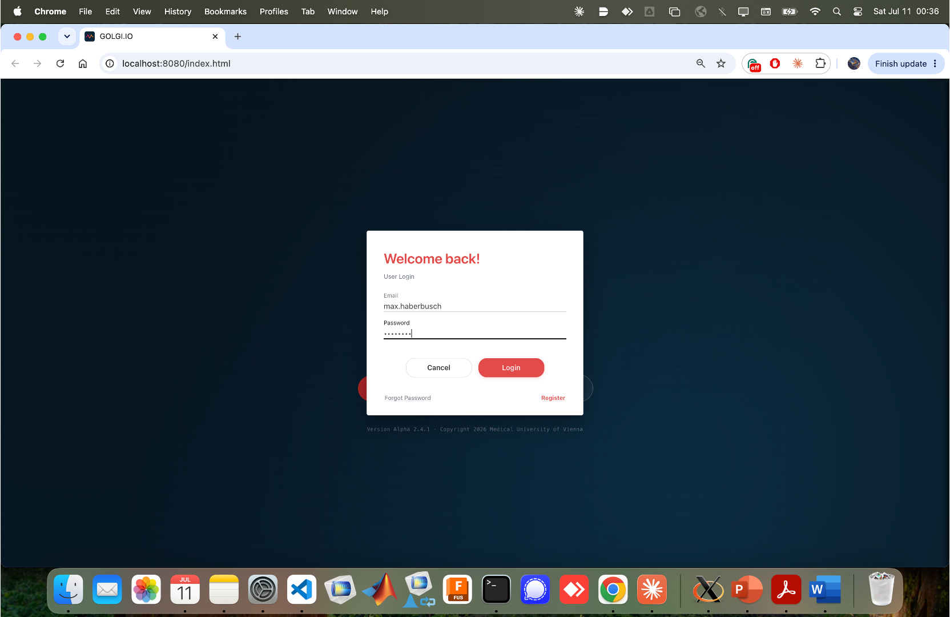Open the zoom magnifier icon in address bar

(701, 63)
